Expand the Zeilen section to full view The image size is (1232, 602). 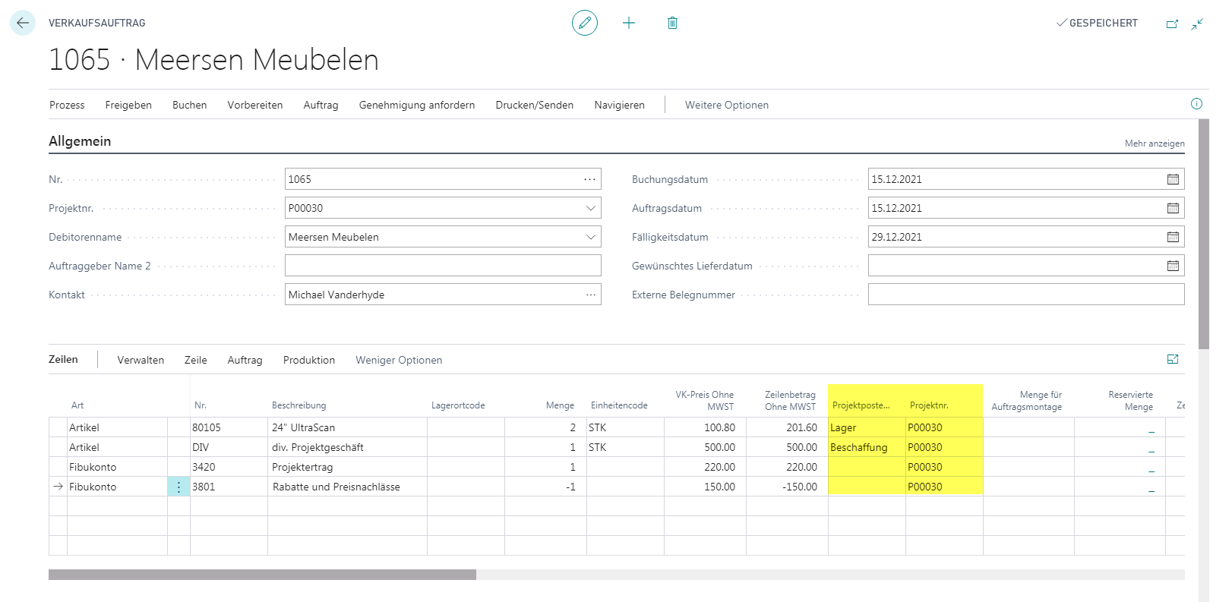[x=1173, y=359]
